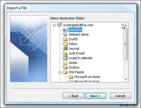Click the Deleted Items recycle bin icon
Screen dimensions: 141x108
click(65, 34)
